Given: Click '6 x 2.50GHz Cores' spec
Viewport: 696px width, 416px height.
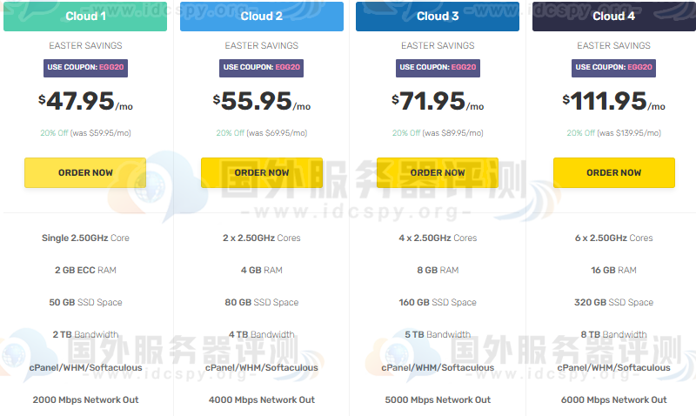Looking at the screenshot, I should [614, 238].
